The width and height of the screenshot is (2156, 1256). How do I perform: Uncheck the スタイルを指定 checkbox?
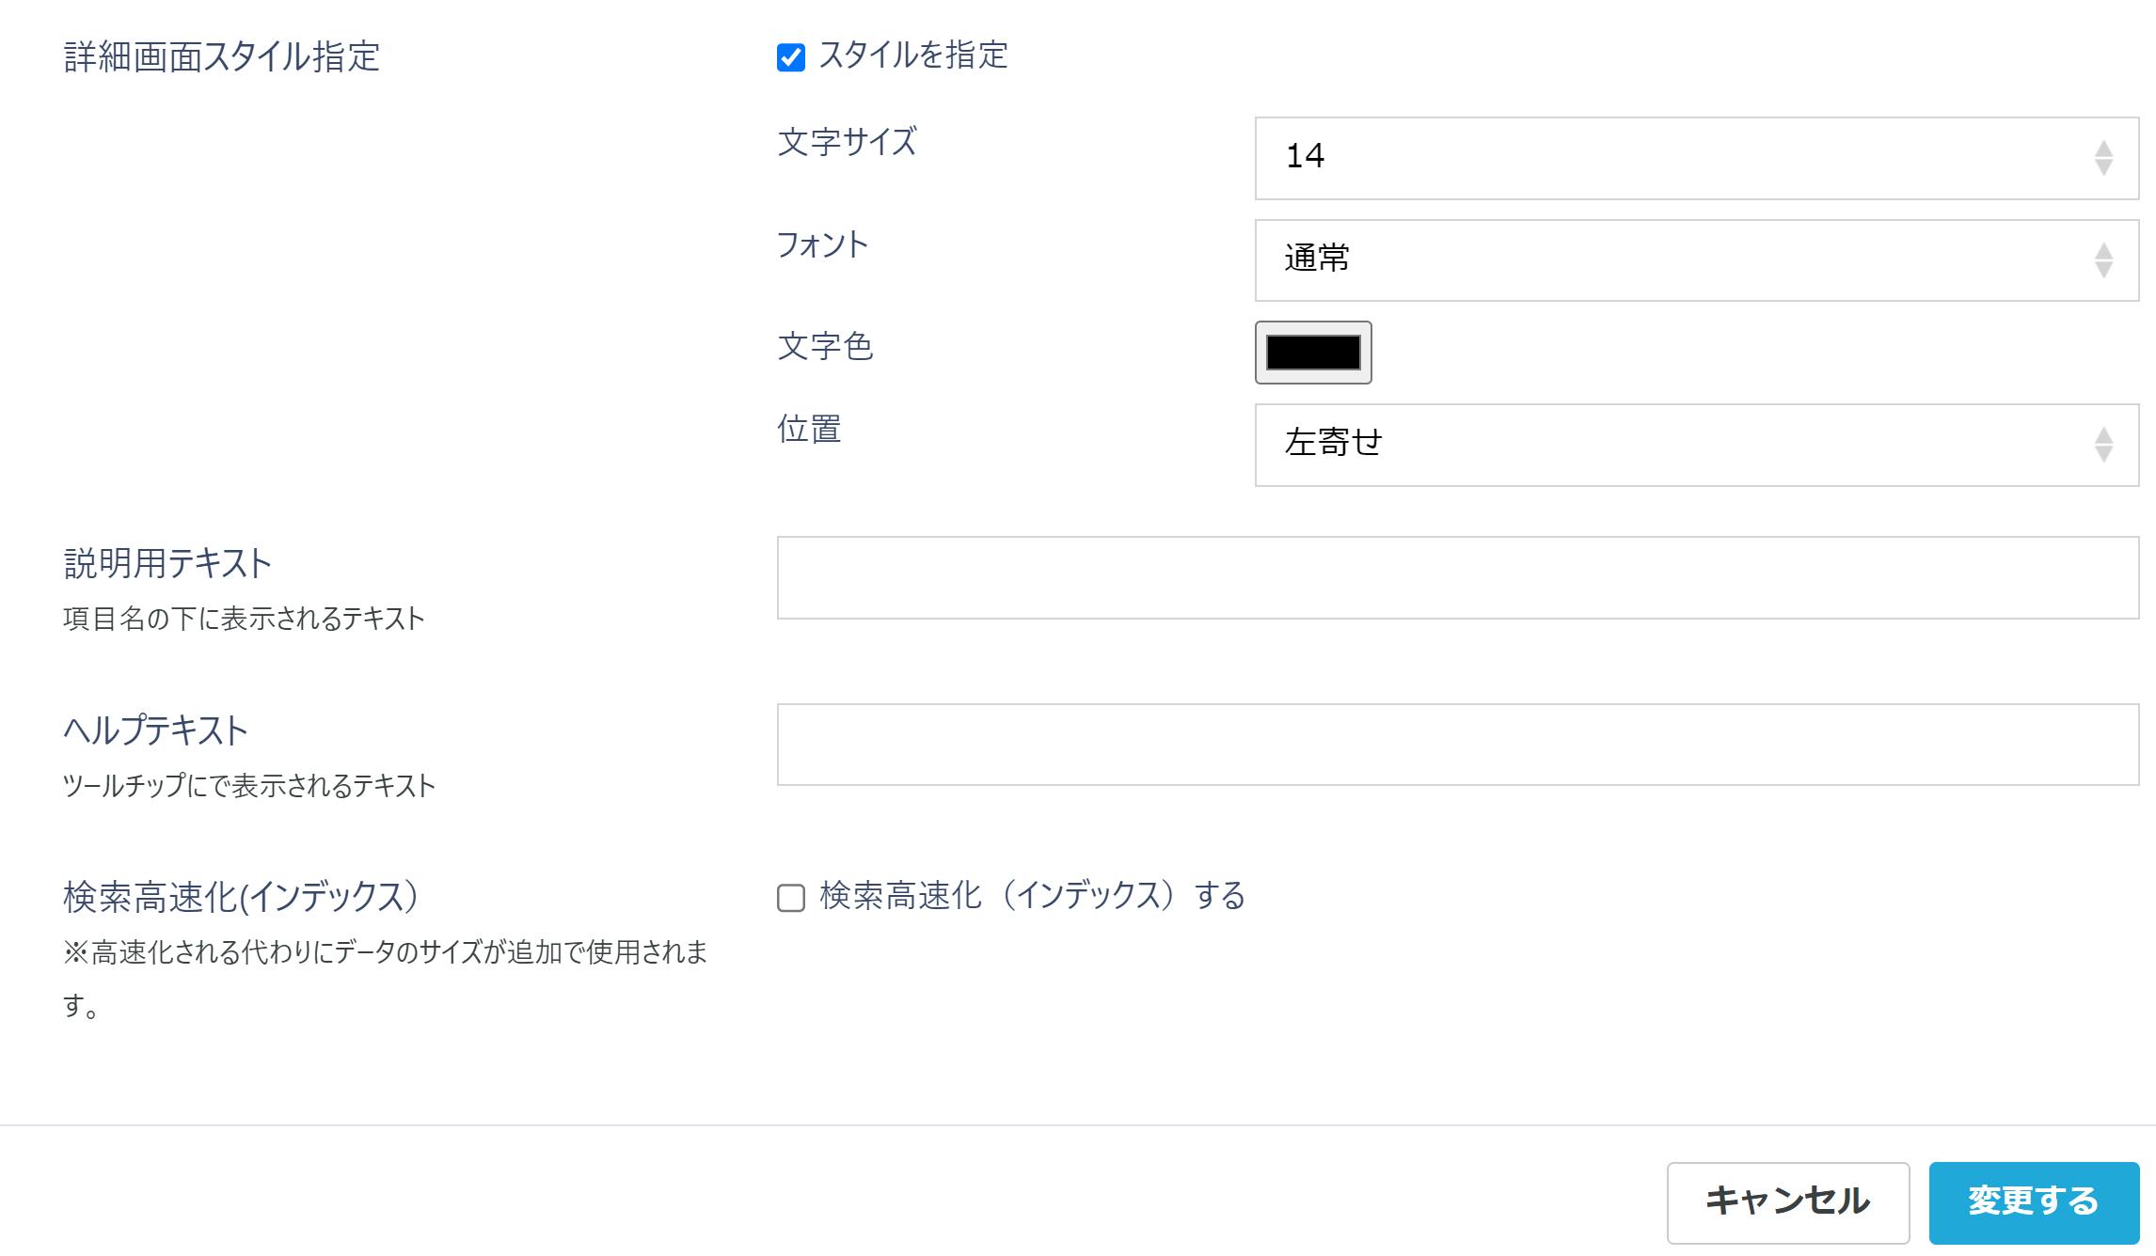(x=790, y=58)
